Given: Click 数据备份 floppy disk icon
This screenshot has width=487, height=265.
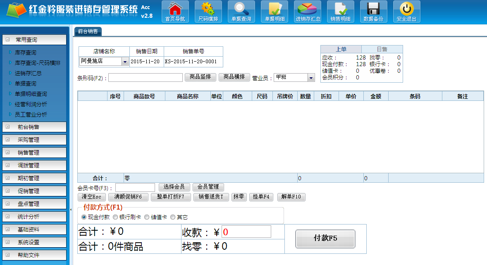Looking at the screenshot, I should click(x=373, y=11).
